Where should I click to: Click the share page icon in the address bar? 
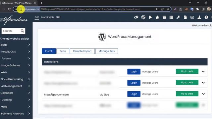(163, 9)
